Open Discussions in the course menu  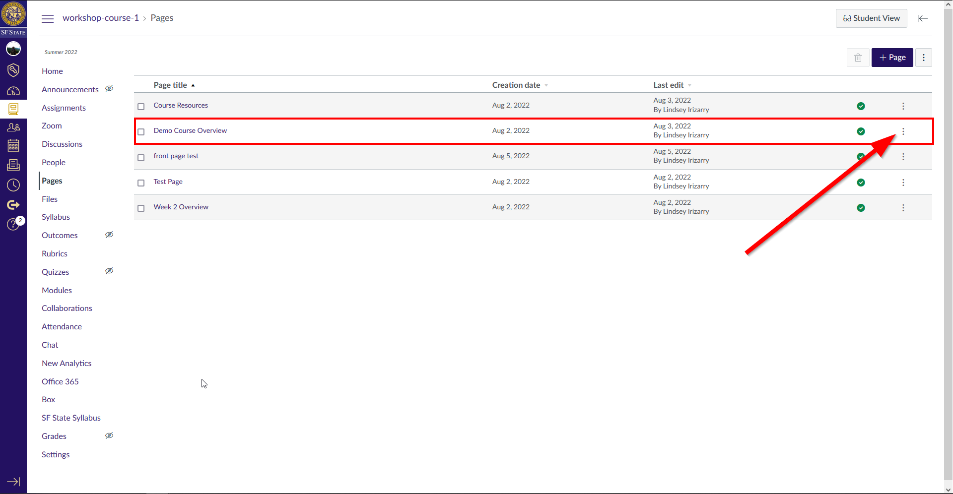click(62, 144)
